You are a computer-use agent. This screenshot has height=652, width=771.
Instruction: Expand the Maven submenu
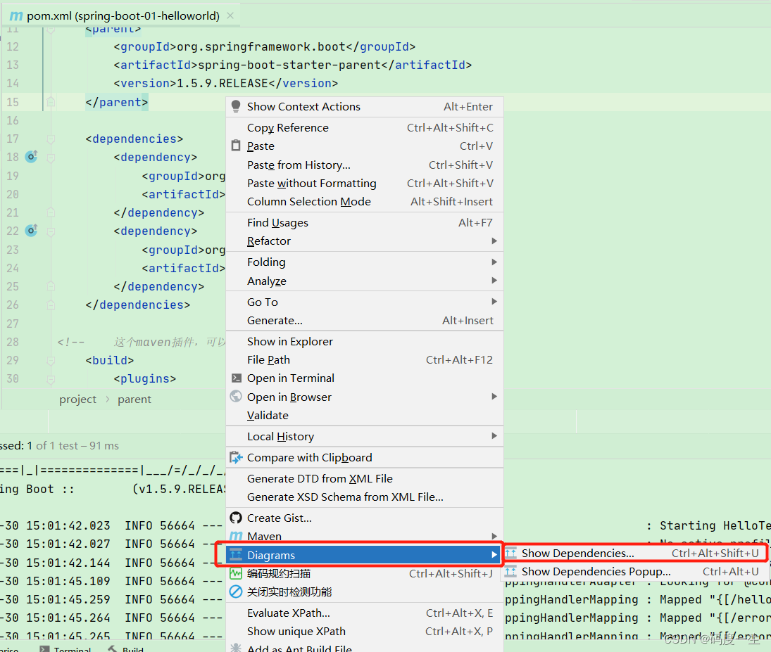tap(364, 536)
